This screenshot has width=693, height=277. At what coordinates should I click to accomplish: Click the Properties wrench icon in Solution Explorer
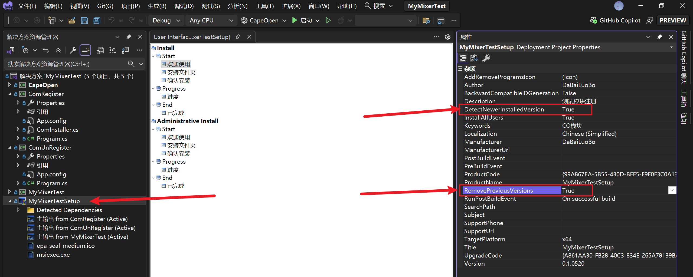[73, 50]
